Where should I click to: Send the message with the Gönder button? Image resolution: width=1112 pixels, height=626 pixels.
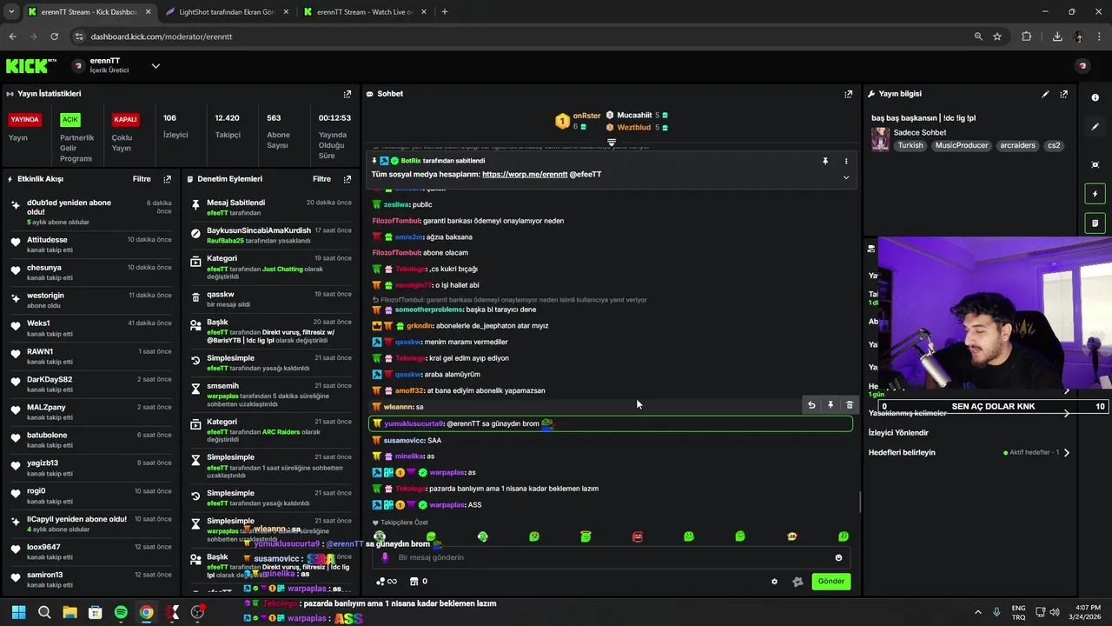coord(831,582)
